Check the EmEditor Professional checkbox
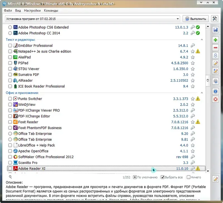This screenshot has height=203, width=223. (x=10, y=45)
